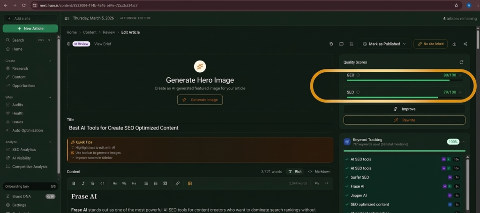Viewport: 480px width, 213px height.
Task: Refresh the Quality Scores
Action: (x=461, y=62)
